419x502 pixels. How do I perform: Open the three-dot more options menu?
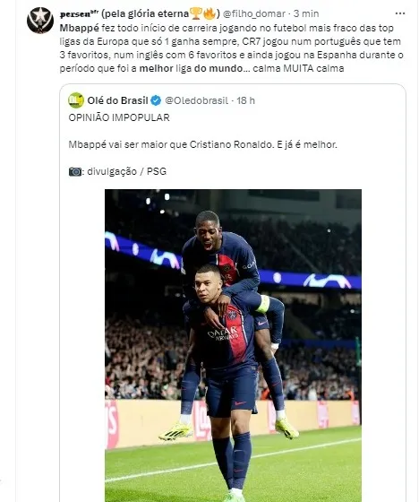[400, 13]
